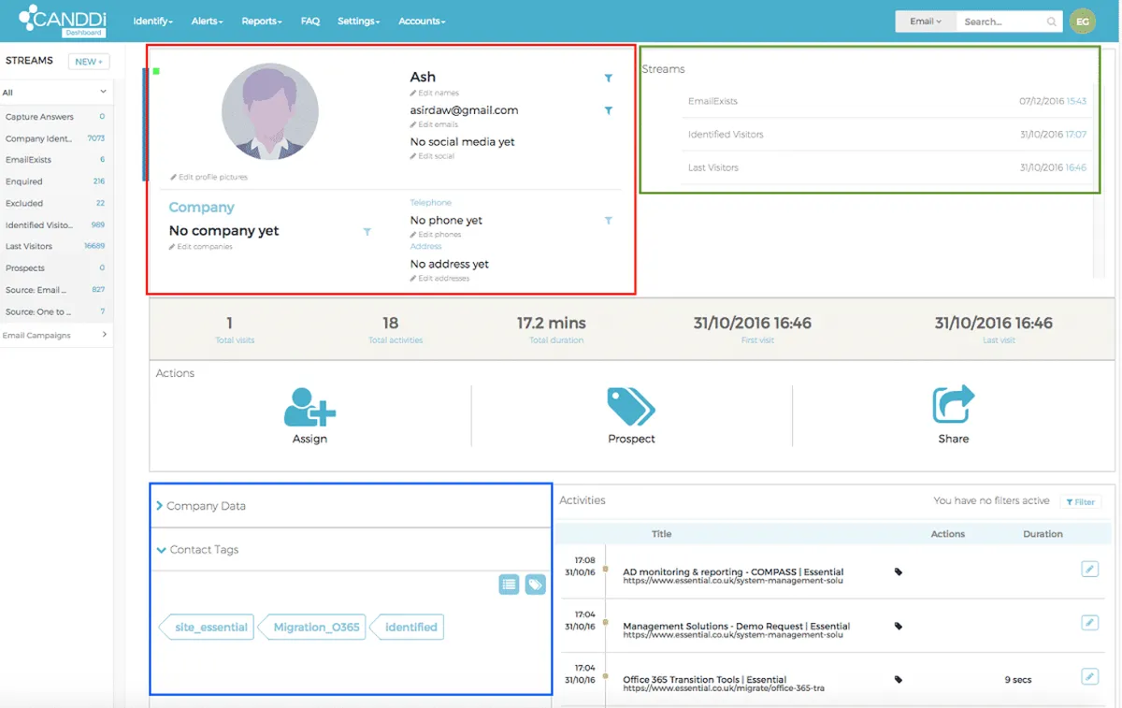Screen dimensions: 1122x708
Task: Click into the Search input field
Action: (x=1000, y=22)
